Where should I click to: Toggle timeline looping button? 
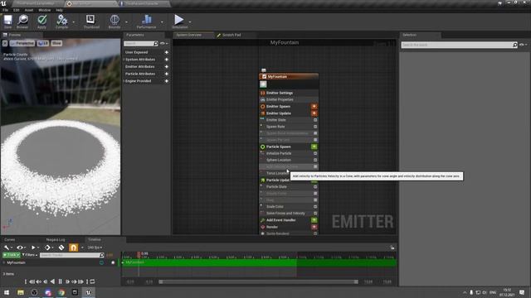point(92,281)
